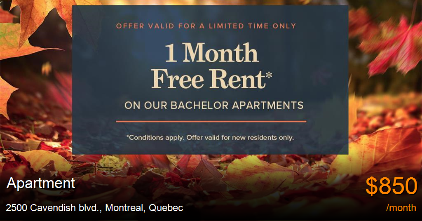This screenshot has height=221, width=422.
Task: Click the orange divider line in the promo box
Action: coord(211,121)
